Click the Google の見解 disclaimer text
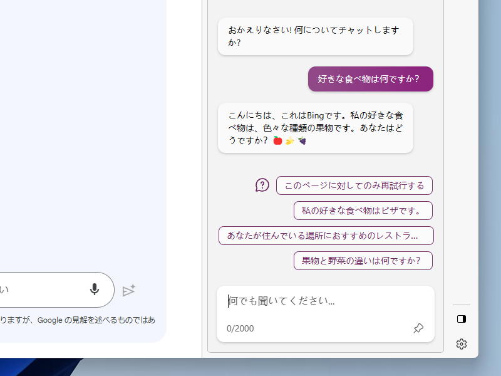The width and height of the screenshot is (501, 376). 78,320
